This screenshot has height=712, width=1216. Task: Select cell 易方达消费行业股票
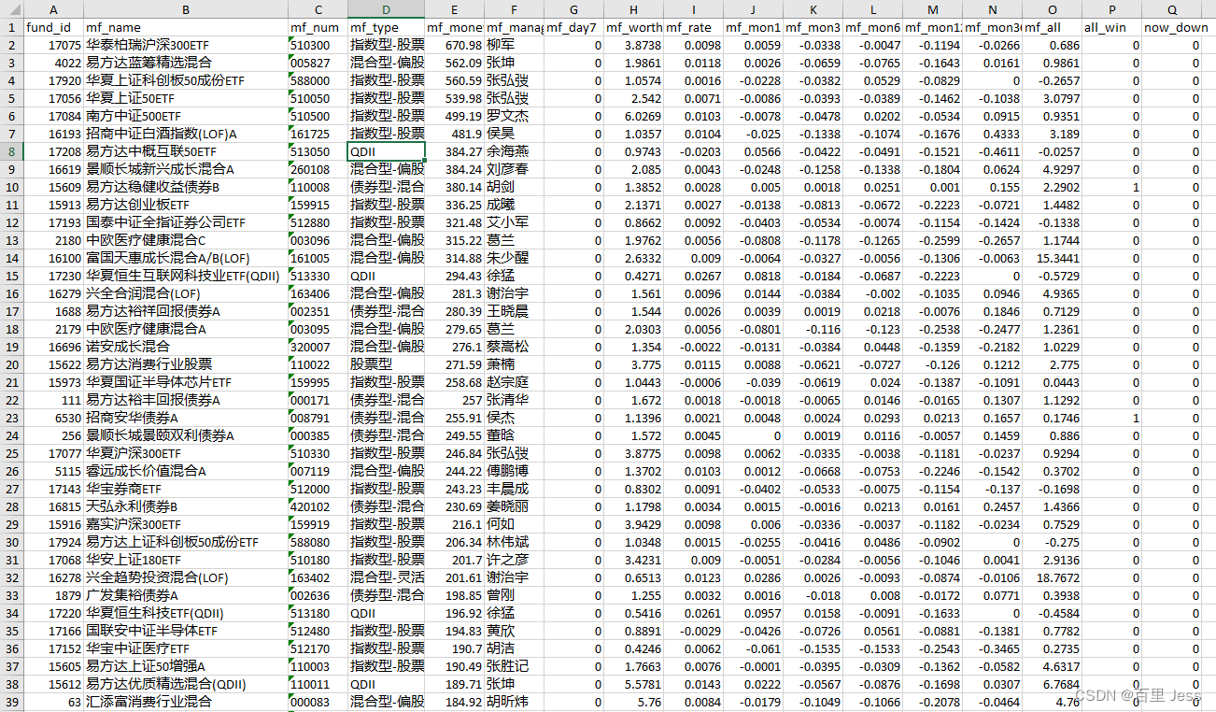point(185,364)
